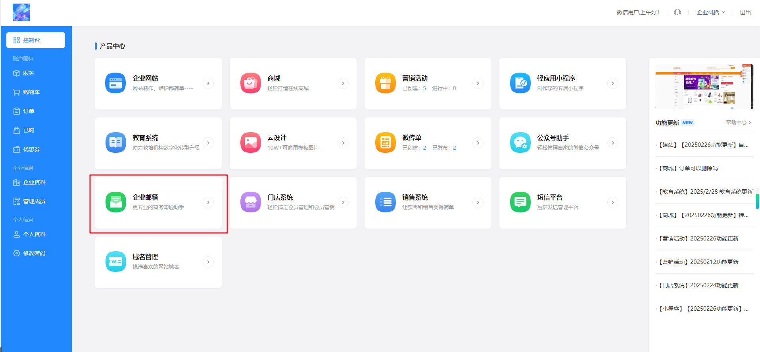Expand 公众号助手 card with its arrow
This screenshot has width=760, height=352.
613,143
